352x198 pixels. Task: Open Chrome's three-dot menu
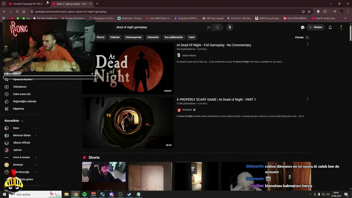(x=348, y=12)
